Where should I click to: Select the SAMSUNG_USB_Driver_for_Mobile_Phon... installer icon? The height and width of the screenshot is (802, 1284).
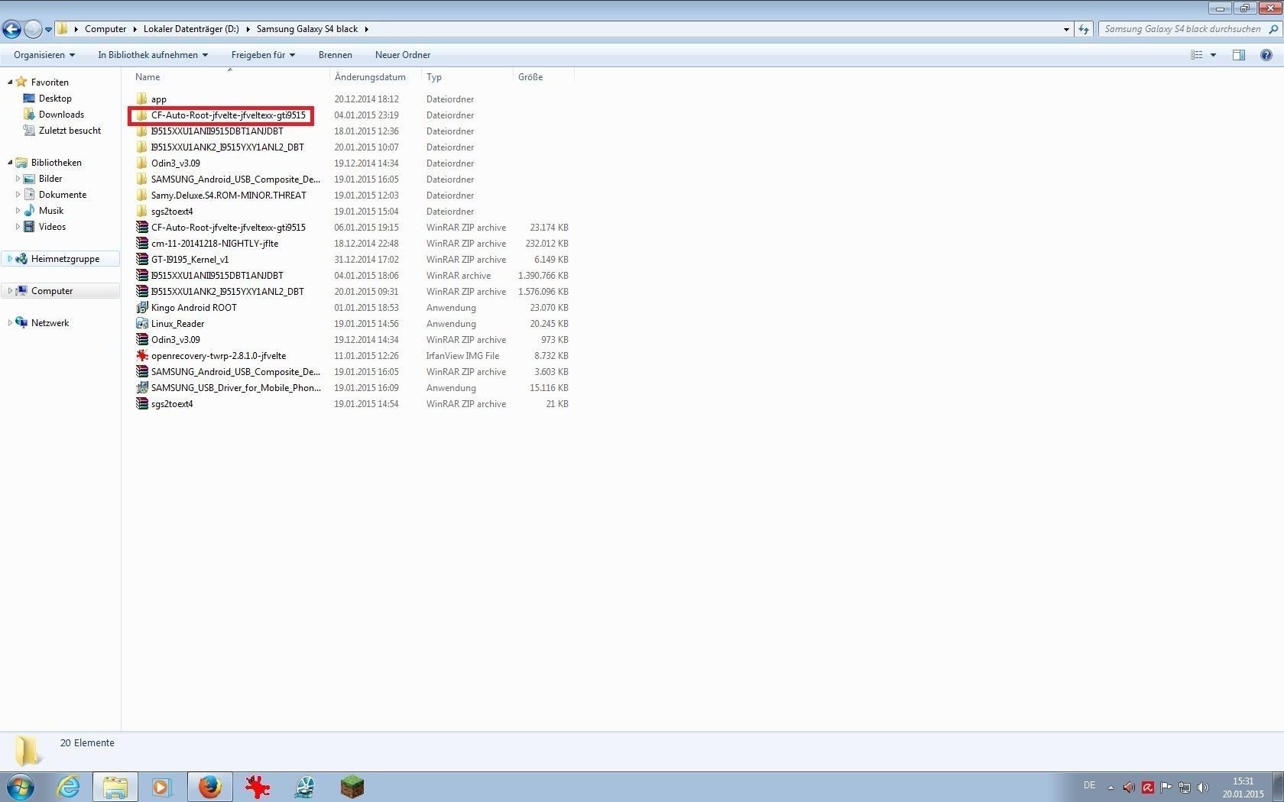click(x=141, y=388)
